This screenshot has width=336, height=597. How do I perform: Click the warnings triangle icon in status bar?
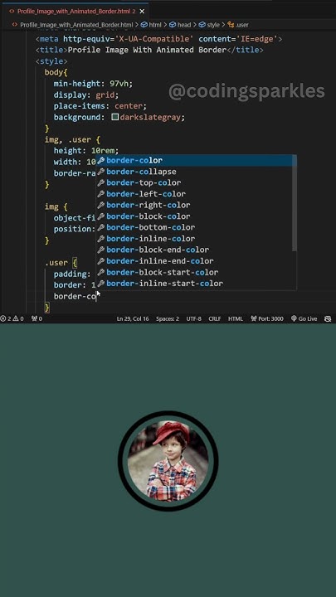tap(16, 318)
